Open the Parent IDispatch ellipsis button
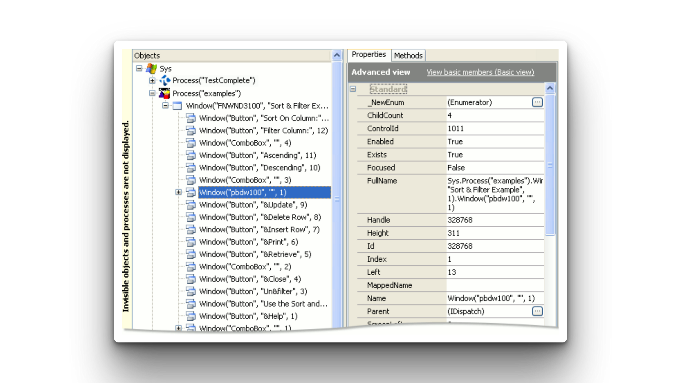 [x=537, y=312]
